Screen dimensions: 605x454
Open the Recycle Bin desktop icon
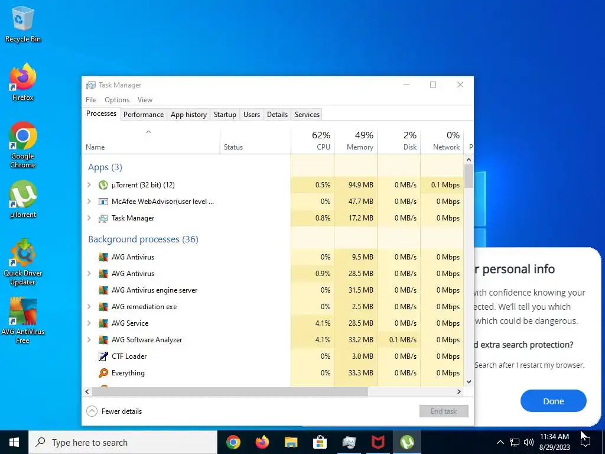tap(23, 24)
